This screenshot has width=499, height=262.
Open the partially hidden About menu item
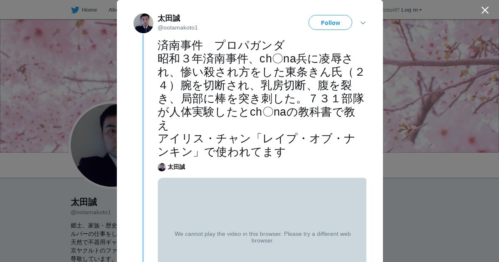tap(112, 10)
